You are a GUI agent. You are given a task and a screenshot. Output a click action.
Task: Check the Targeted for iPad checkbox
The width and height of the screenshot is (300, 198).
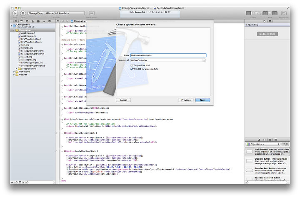coord(132,65)
